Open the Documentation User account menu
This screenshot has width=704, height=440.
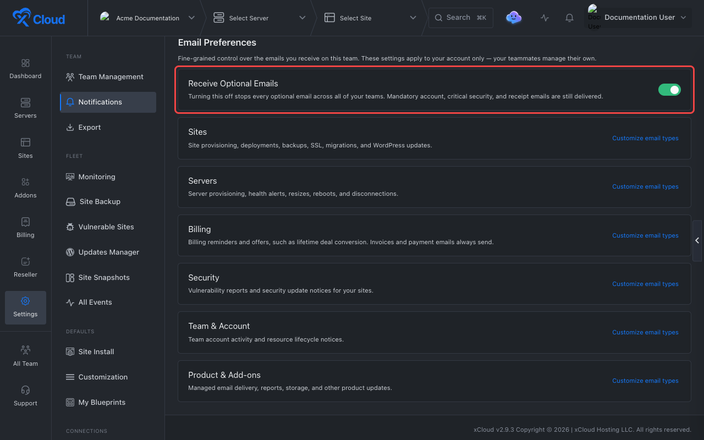pyautogui.click(x=637, y=18)
